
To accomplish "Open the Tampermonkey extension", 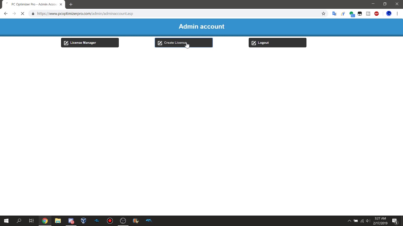I will pos(360,13).
